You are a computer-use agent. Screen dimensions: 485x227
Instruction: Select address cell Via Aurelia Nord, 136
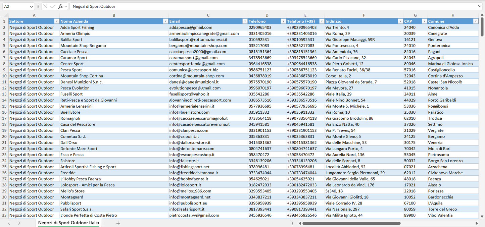pos(364,155)
